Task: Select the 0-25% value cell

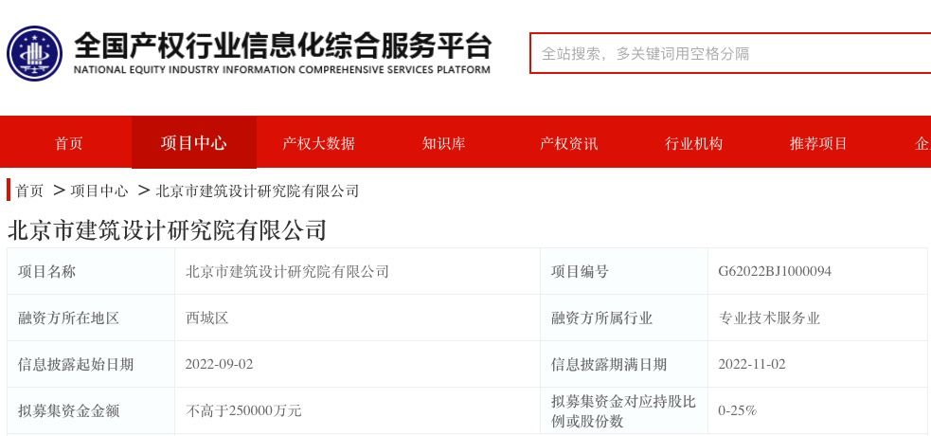Action: point(817,410)
